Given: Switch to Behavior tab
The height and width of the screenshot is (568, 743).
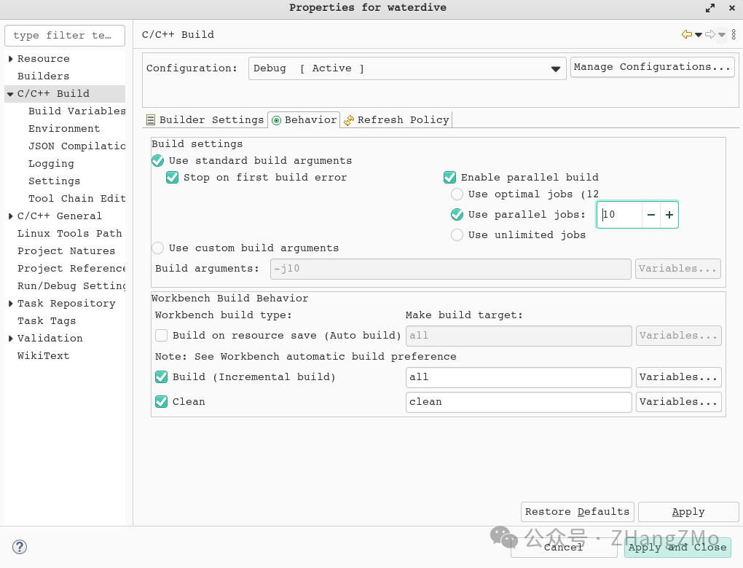Looking at the screenshot, I should point(304,120).
